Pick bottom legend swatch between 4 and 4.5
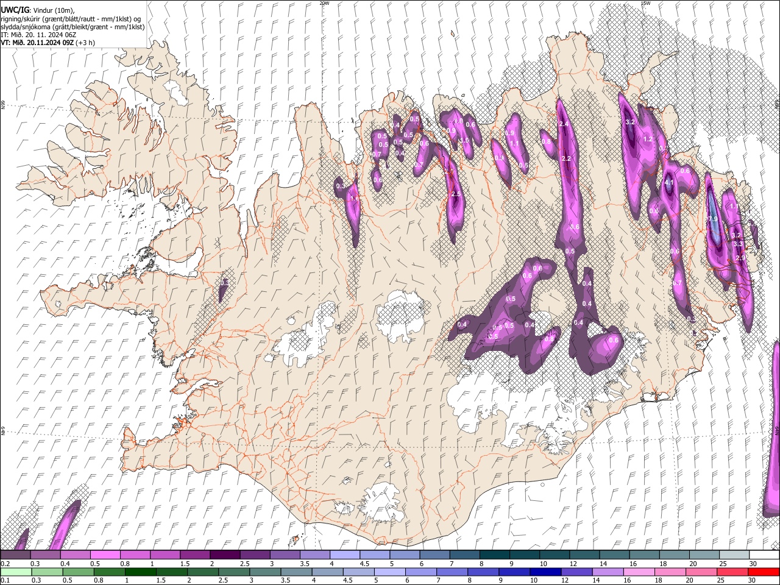 [327, 572]
